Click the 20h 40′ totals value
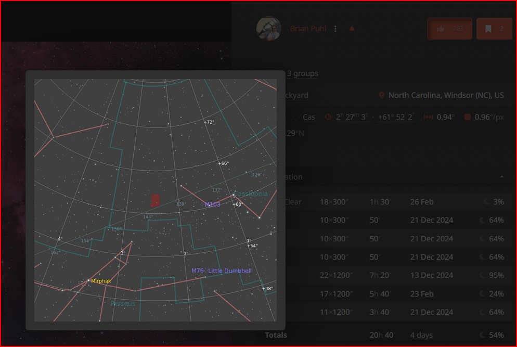 382,335
